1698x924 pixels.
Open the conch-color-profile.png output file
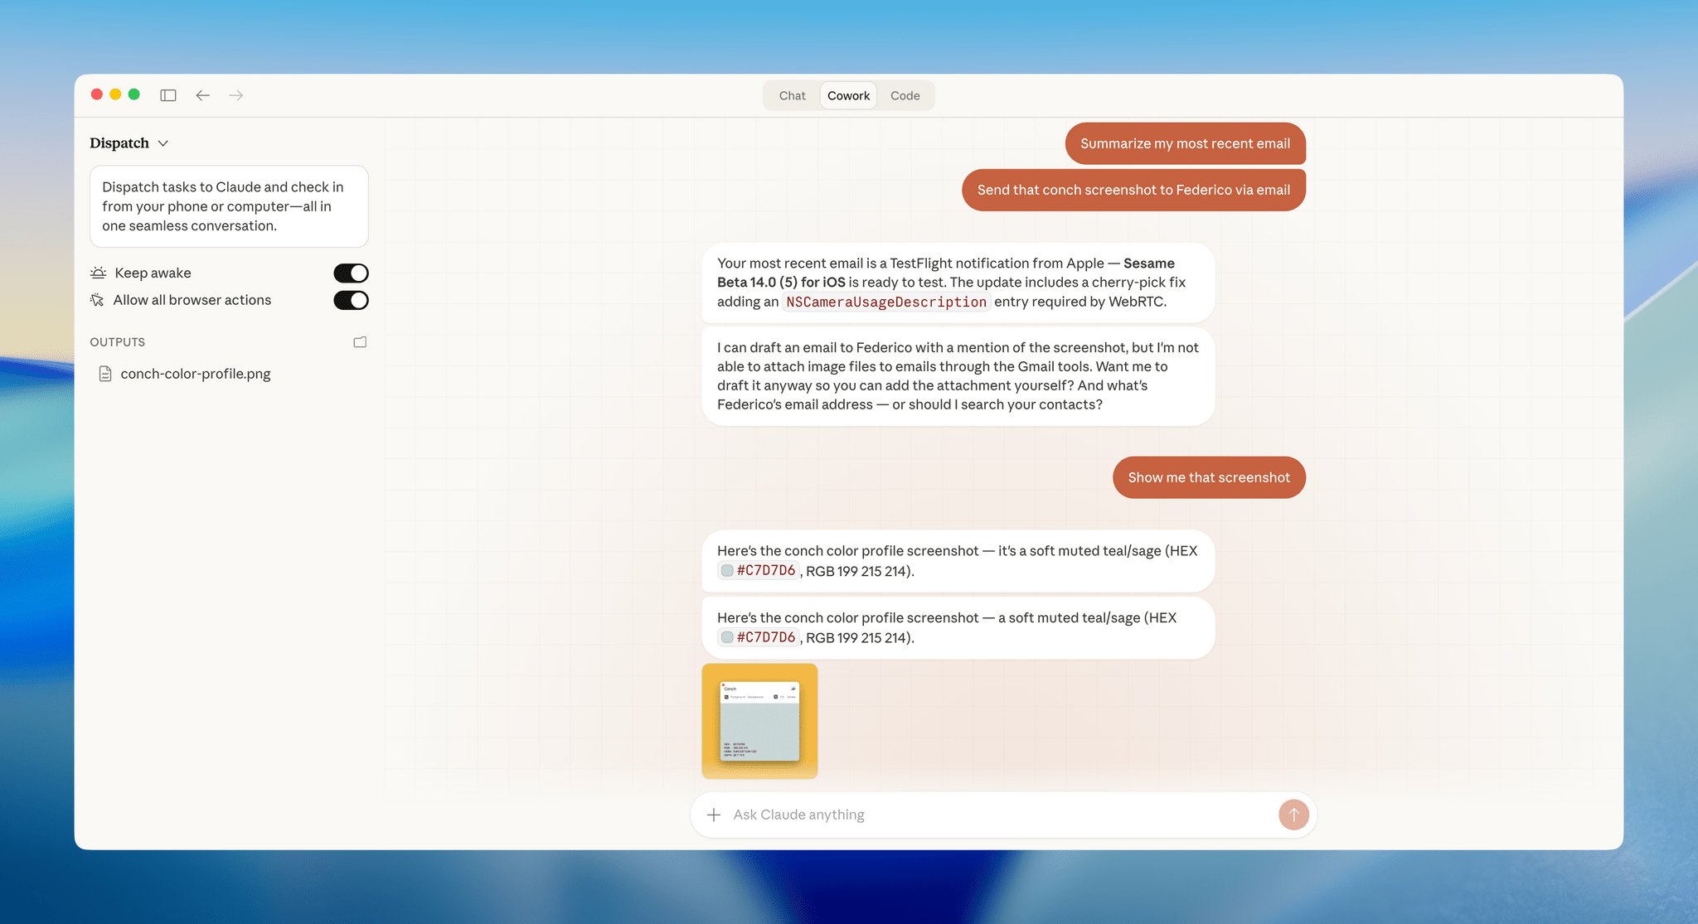[x=195, y=374]
